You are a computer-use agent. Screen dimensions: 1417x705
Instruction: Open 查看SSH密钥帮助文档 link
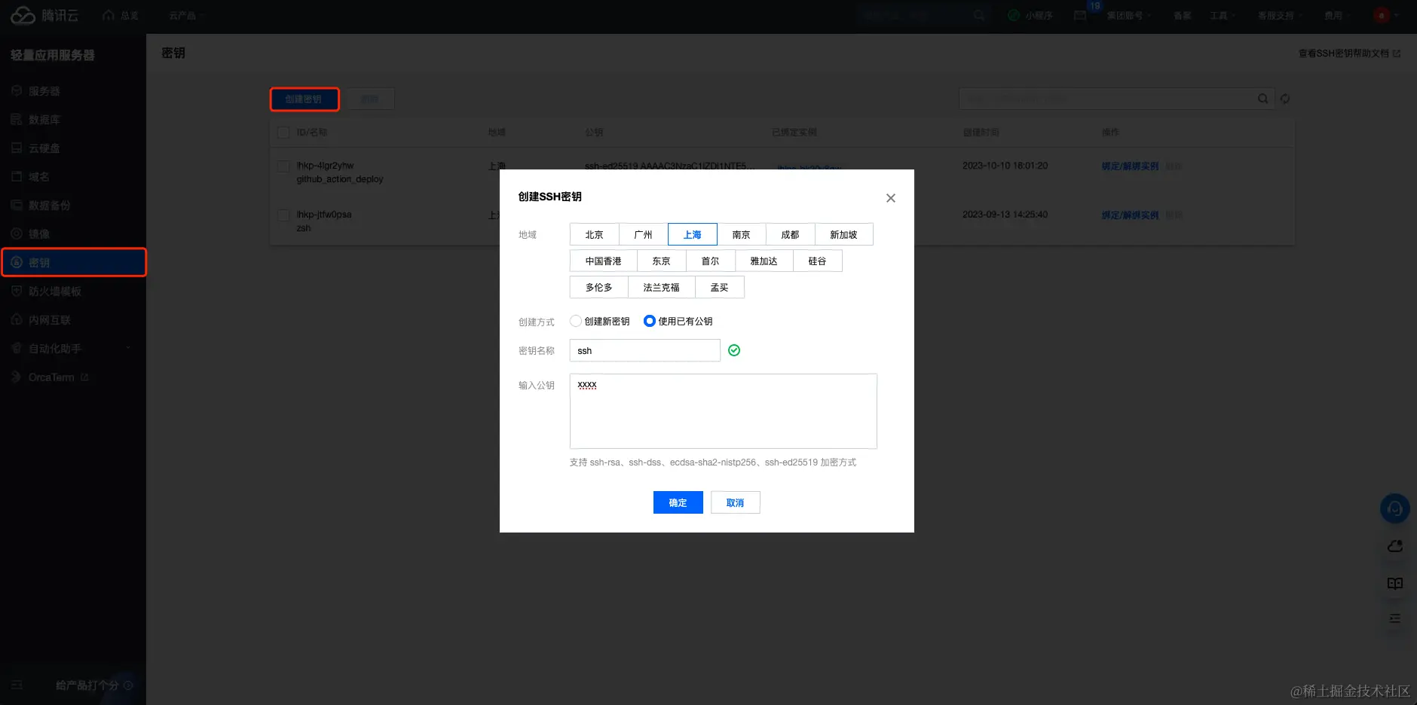tap(1349, 53)
